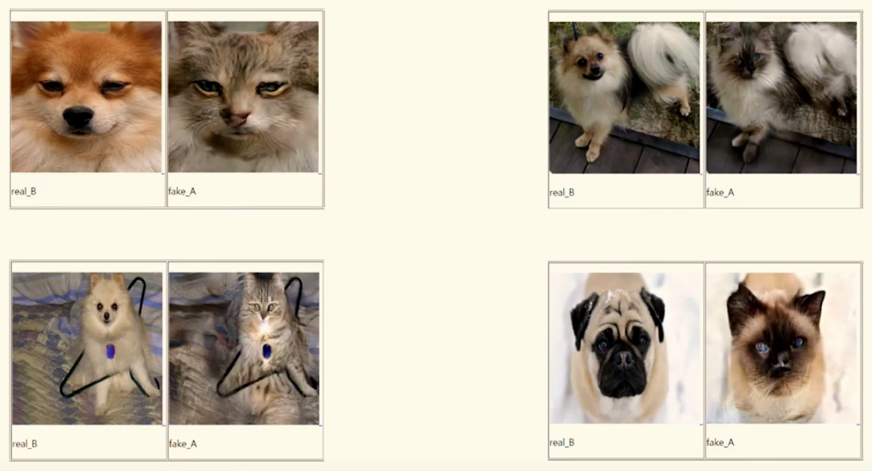This screenshot has width=872, height=471.
Task: Select the Pomeranian on wooden deck image
Action: pos(624,97)
